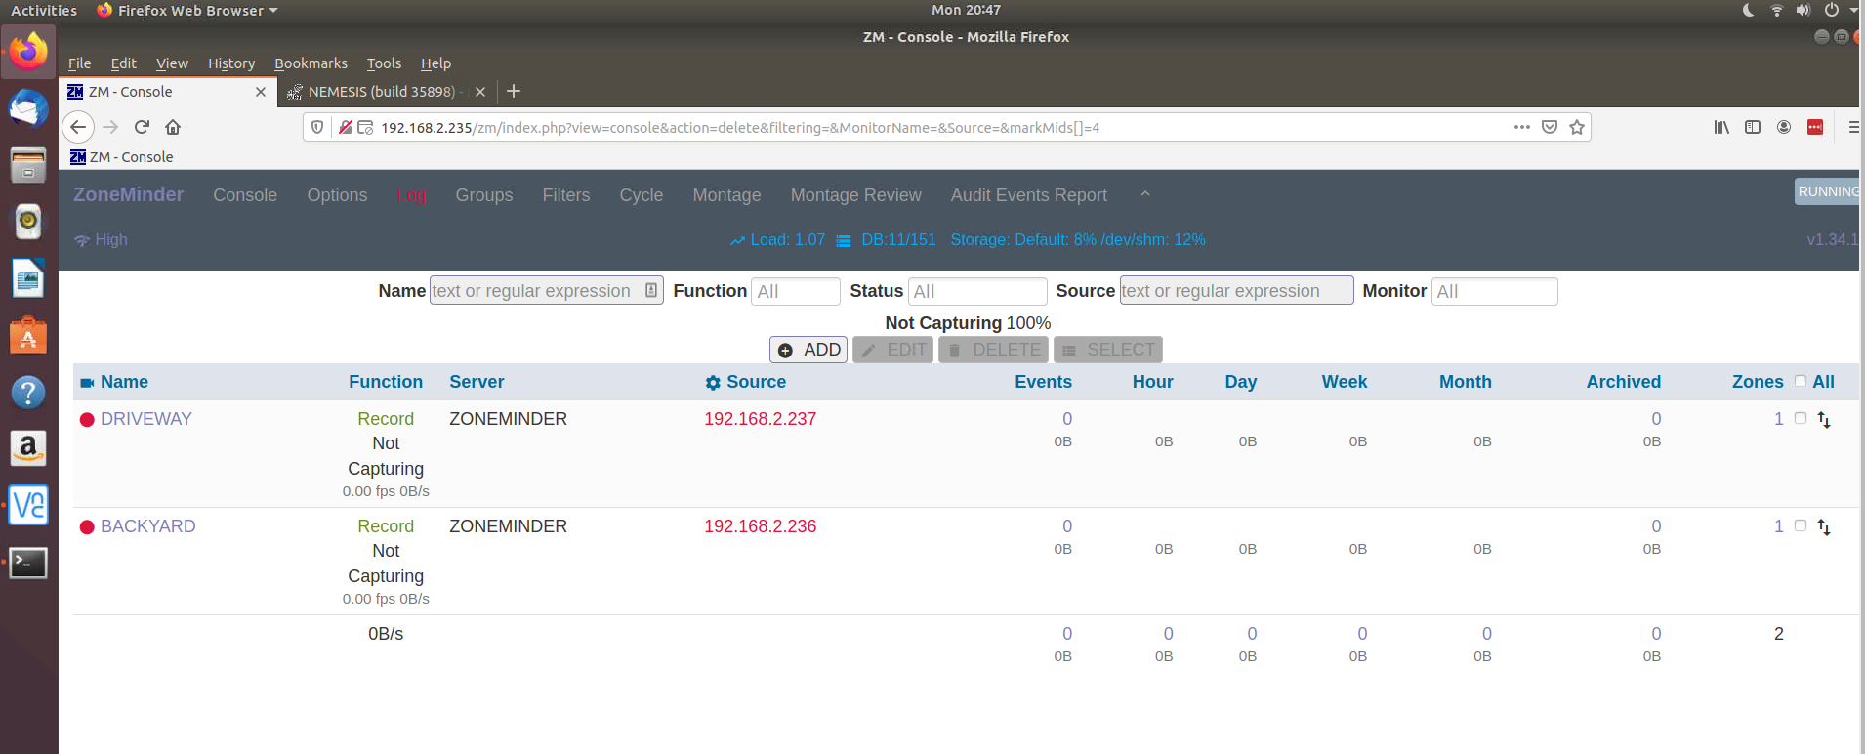
Task: Open Rhythmbox from the dock
Action: [x=28, y=222]
